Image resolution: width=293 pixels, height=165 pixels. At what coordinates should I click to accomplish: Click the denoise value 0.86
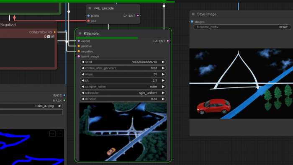pos(154,99)
